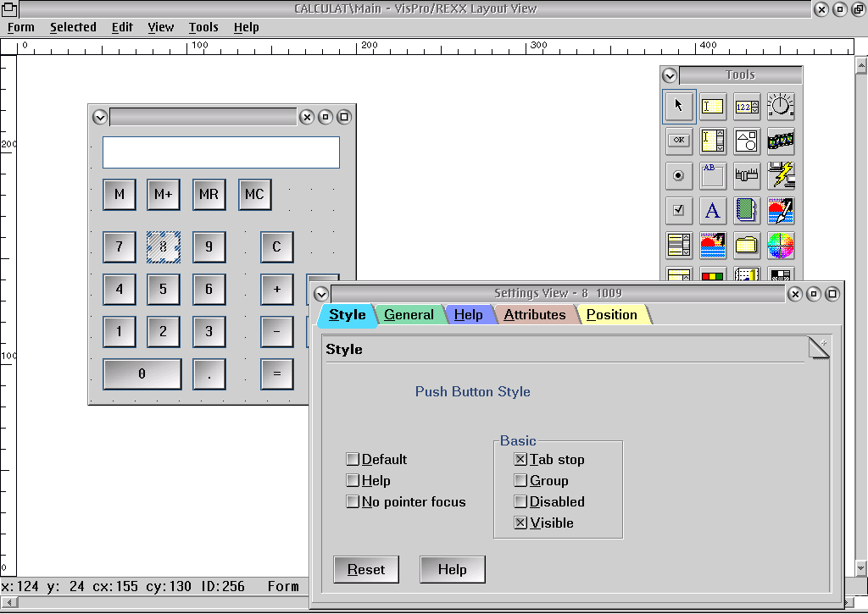Click the layout view vertical scrollbar down arrow
This screenshot has width=868, height=614.
861,567
